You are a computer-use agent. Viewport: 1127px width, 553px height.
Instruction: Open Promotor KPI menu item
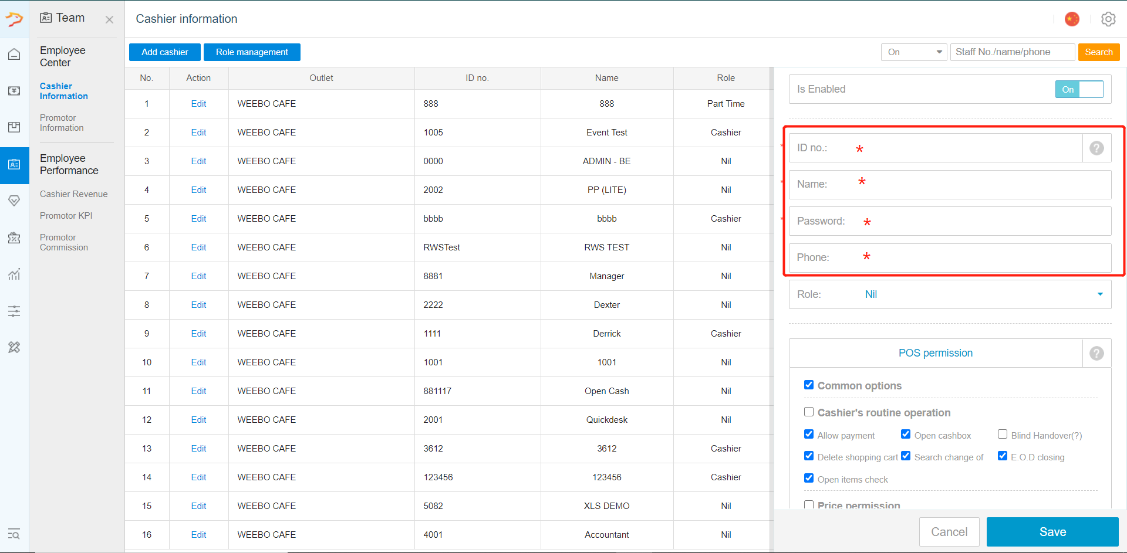click(66, 216)
